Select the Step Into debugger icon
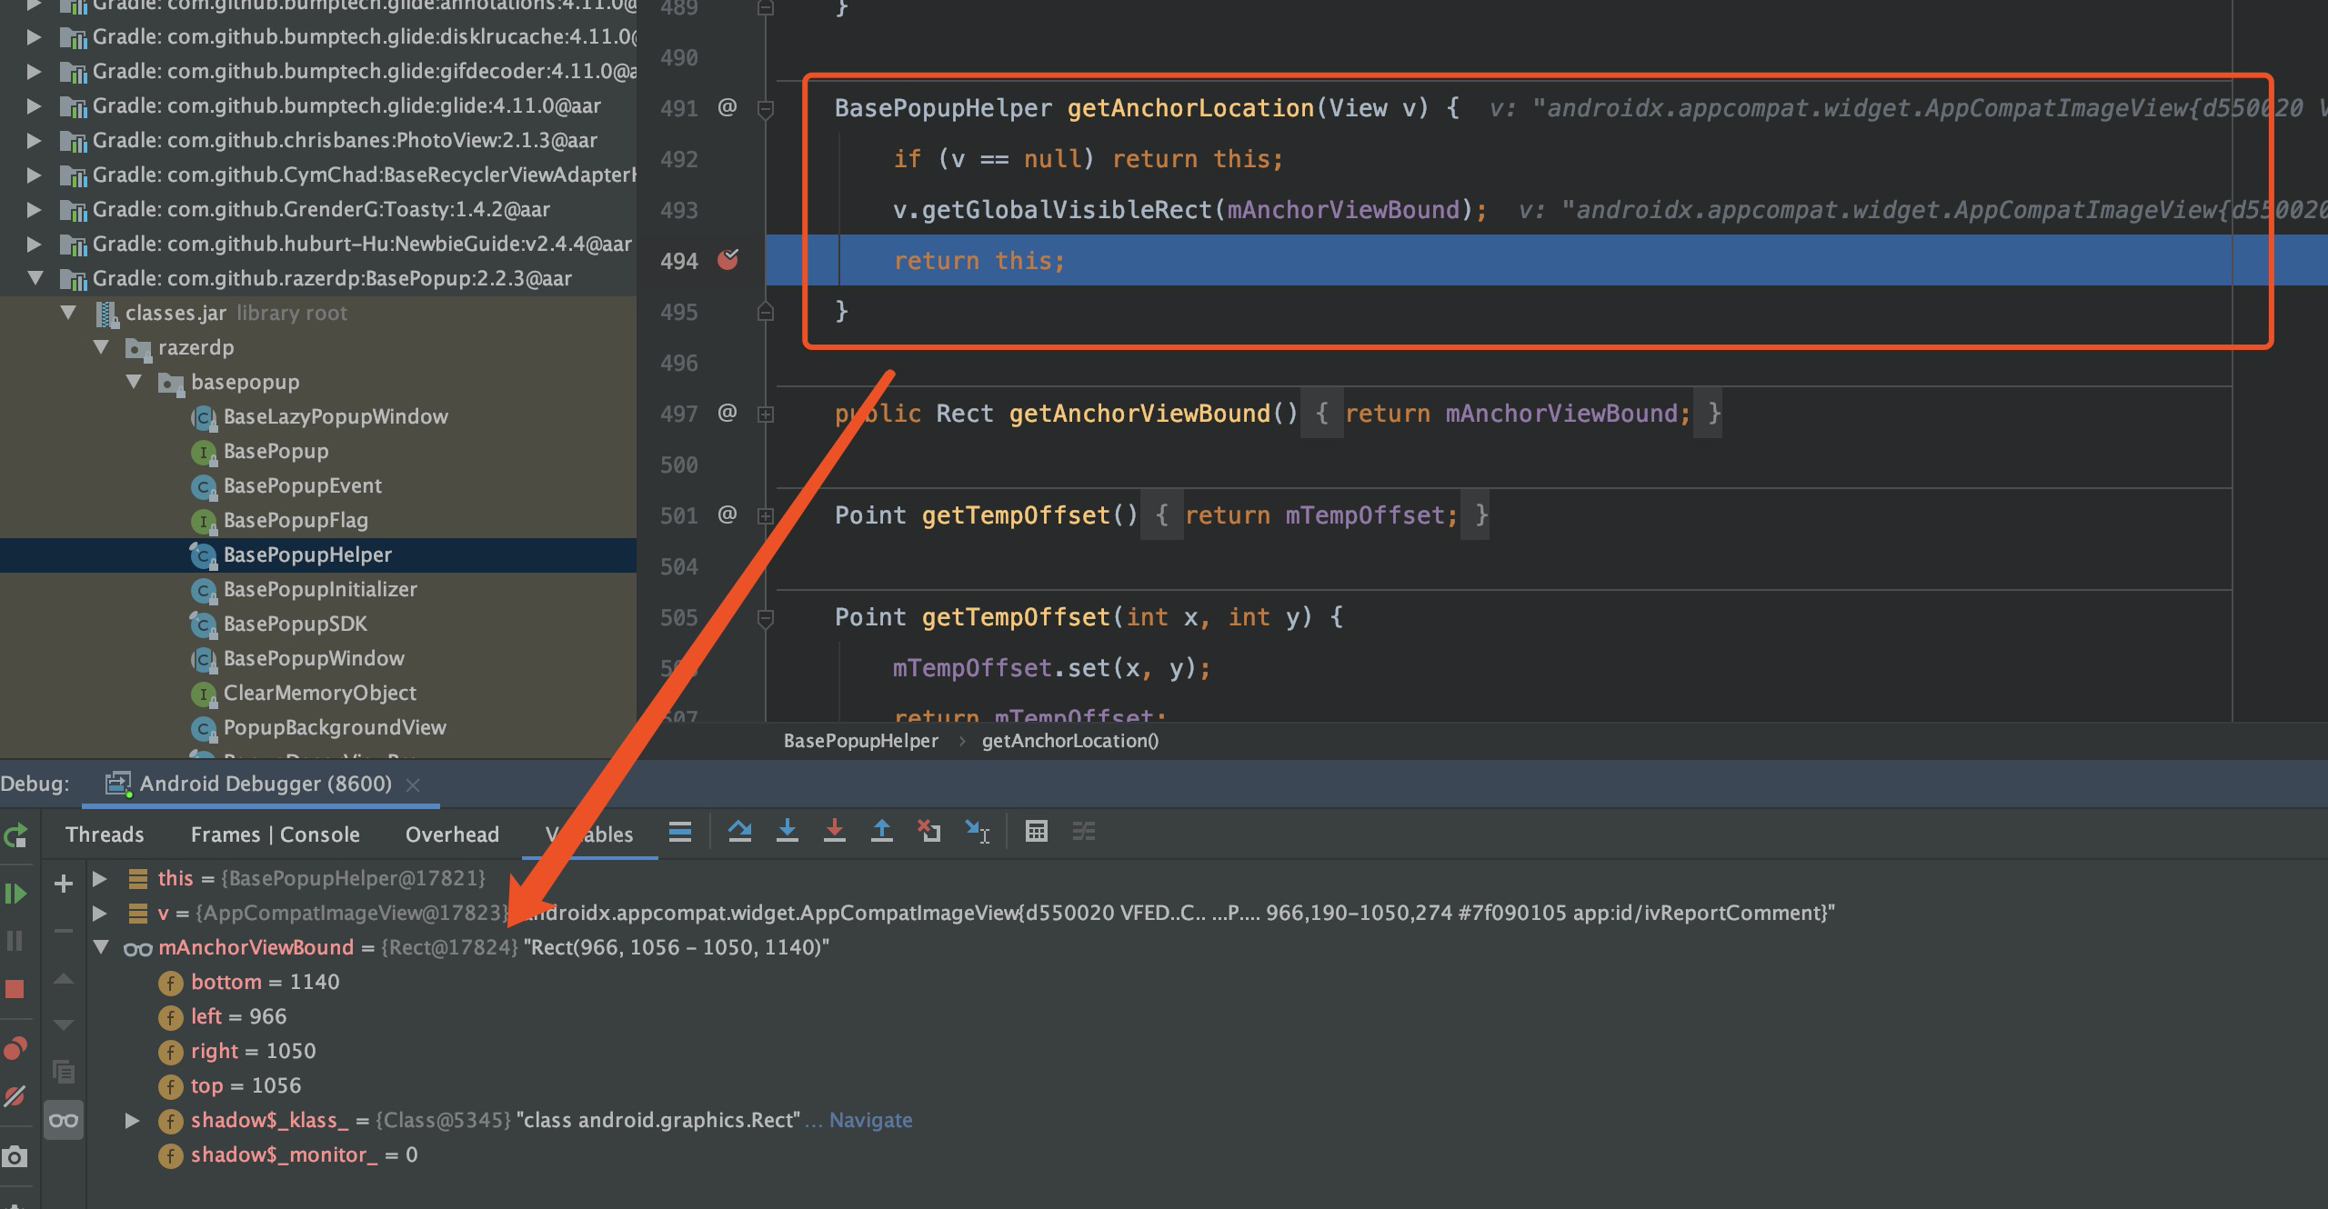Viewport: 2328px width, 1209px height. 788,832
